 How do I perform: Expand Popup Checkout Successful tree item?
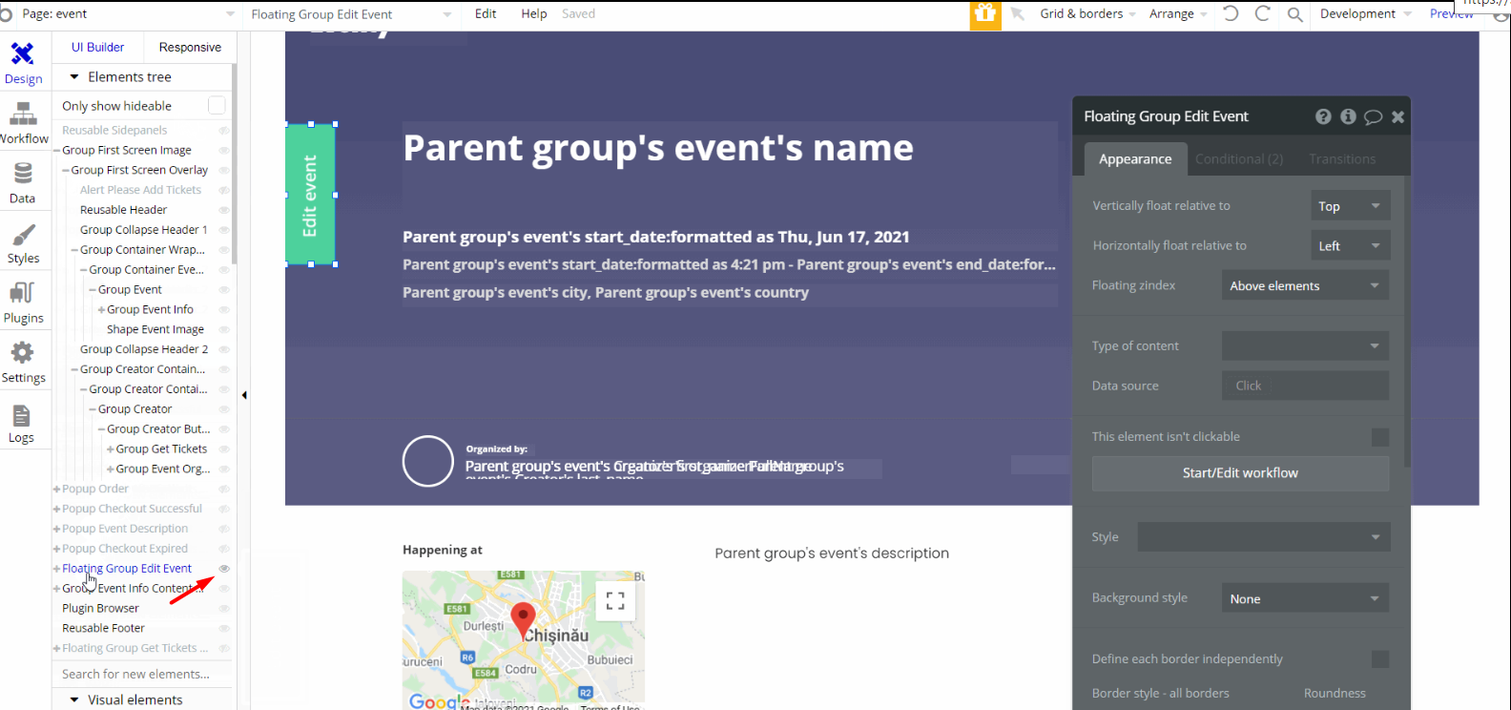point(57,510)
